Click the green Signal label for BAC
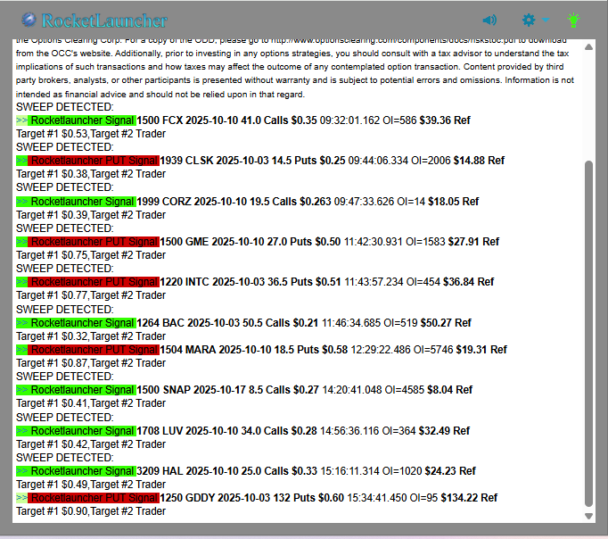The image size is (608, 539). click(76, 323)
